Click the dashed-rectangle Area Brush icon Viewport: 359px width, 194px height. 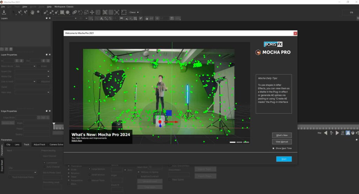124,12
